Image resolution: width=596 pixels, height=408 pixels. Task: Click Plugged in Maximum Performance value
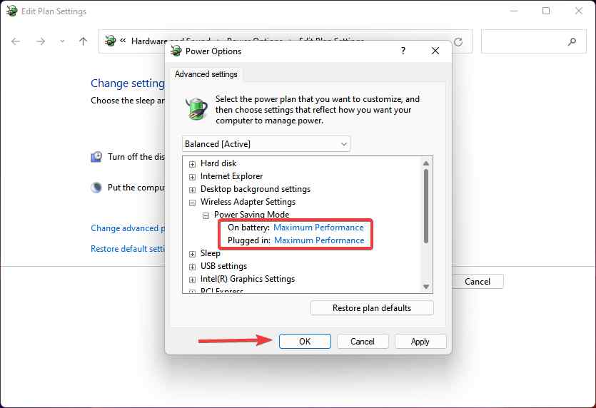pos(319,240)
